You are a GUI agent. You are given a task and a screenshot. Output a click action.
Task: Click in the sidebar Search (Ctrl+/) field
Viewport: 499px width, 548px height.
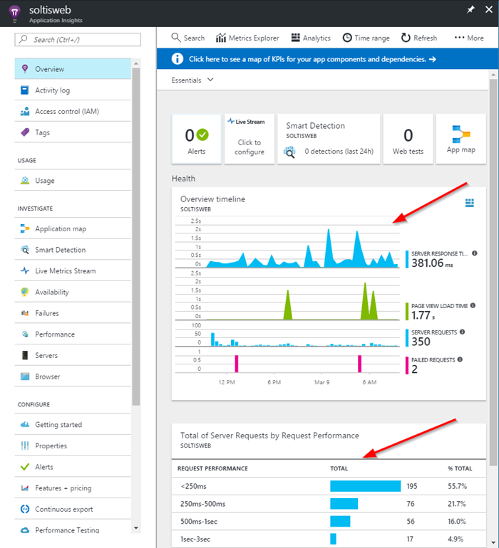tap(78, 39)
